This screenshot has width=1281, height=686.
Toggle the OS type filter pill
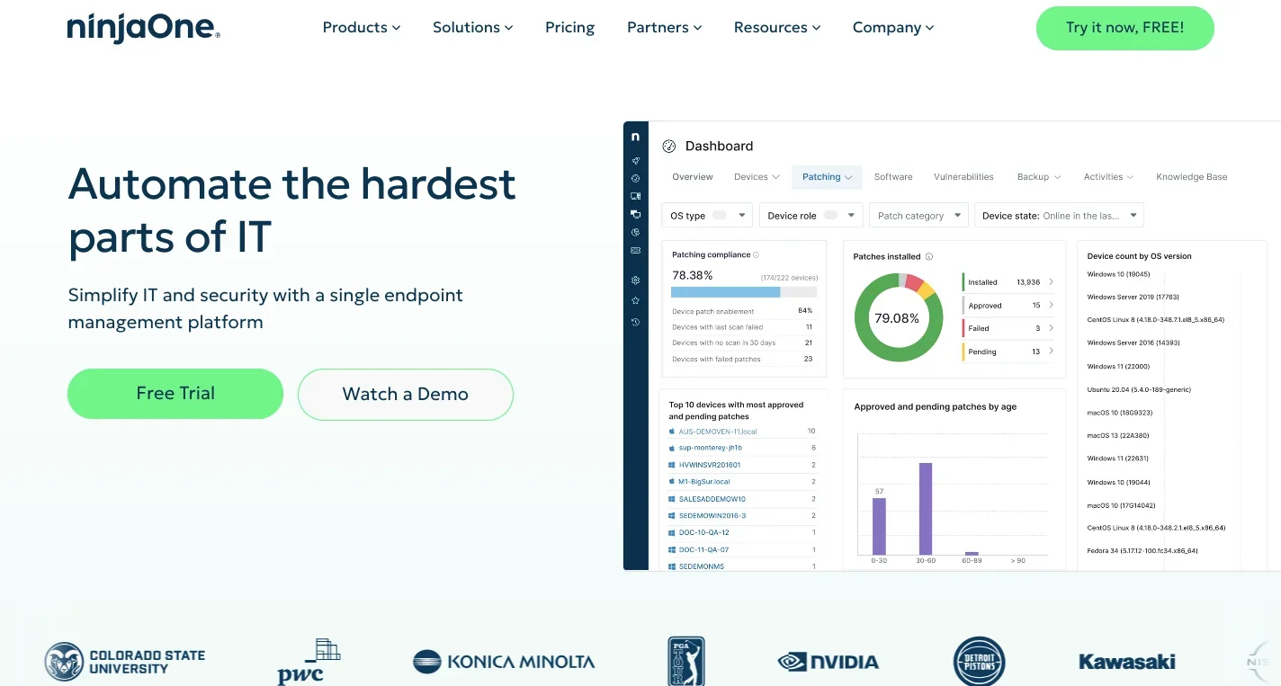pyautogui.click(x=719, y=216)
